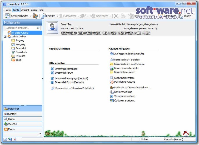Open the Antworten dropdown arrow
Viewport: 199px width, 145px height.
coord(78,16)
